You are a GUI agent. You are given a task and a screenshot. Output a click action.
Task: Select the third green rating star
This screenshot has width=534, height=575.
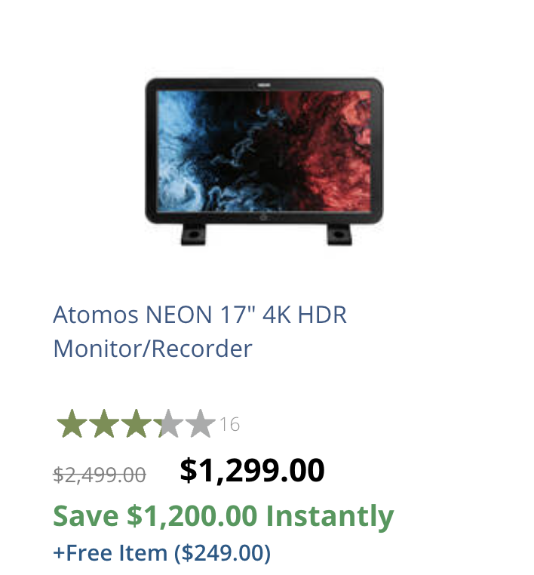pos(136,423)
